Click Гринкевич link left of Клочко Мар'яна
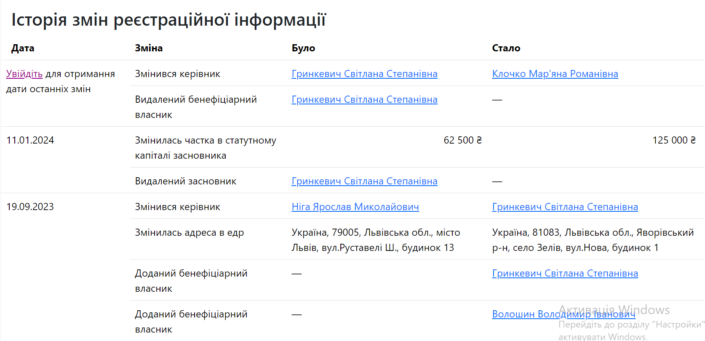705x341 pixels. [x=364, y=74]
